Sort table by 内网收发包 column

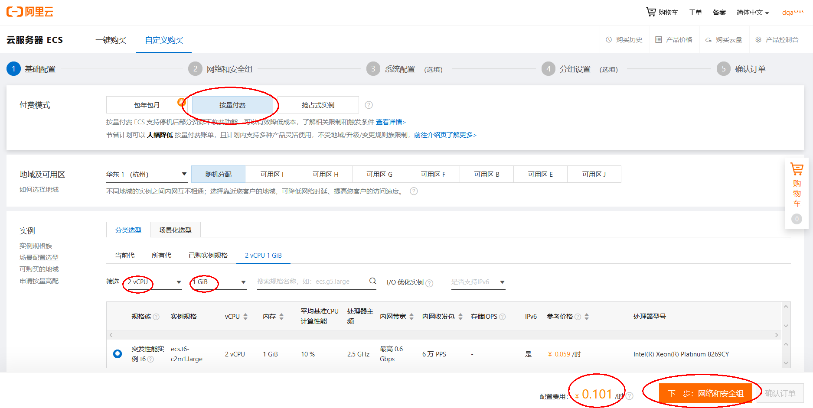(x=460, y=317)
